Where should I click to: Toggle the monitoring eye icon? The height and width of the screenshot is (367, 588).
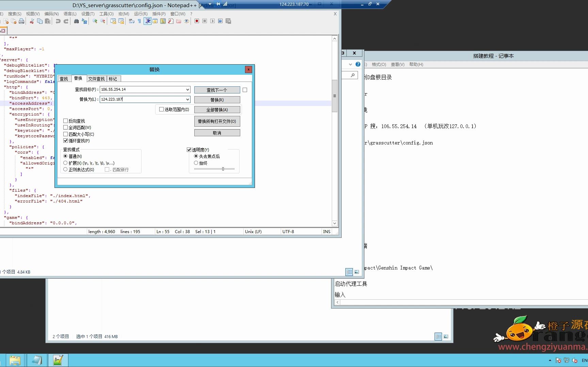[186, 21]
